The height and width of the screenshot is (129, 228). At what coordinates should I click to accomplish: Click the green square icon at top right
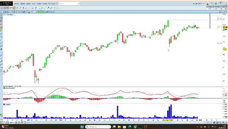[216, 4]
